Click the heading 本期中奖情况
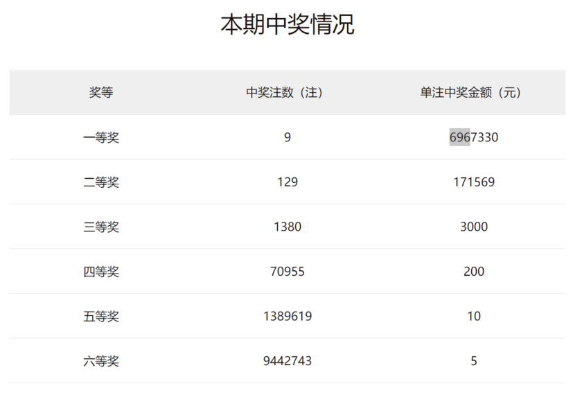 point(288,24)
